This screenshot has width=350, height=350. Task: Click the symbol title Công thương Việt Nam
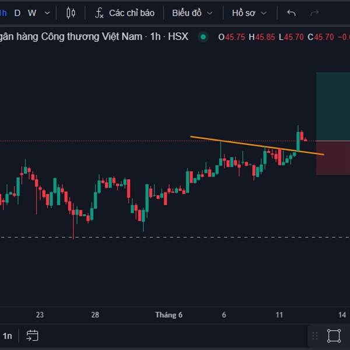92,37
